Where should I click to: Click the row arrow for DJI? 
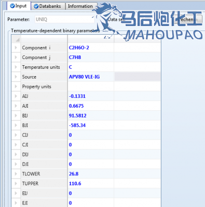click(16, 164)
